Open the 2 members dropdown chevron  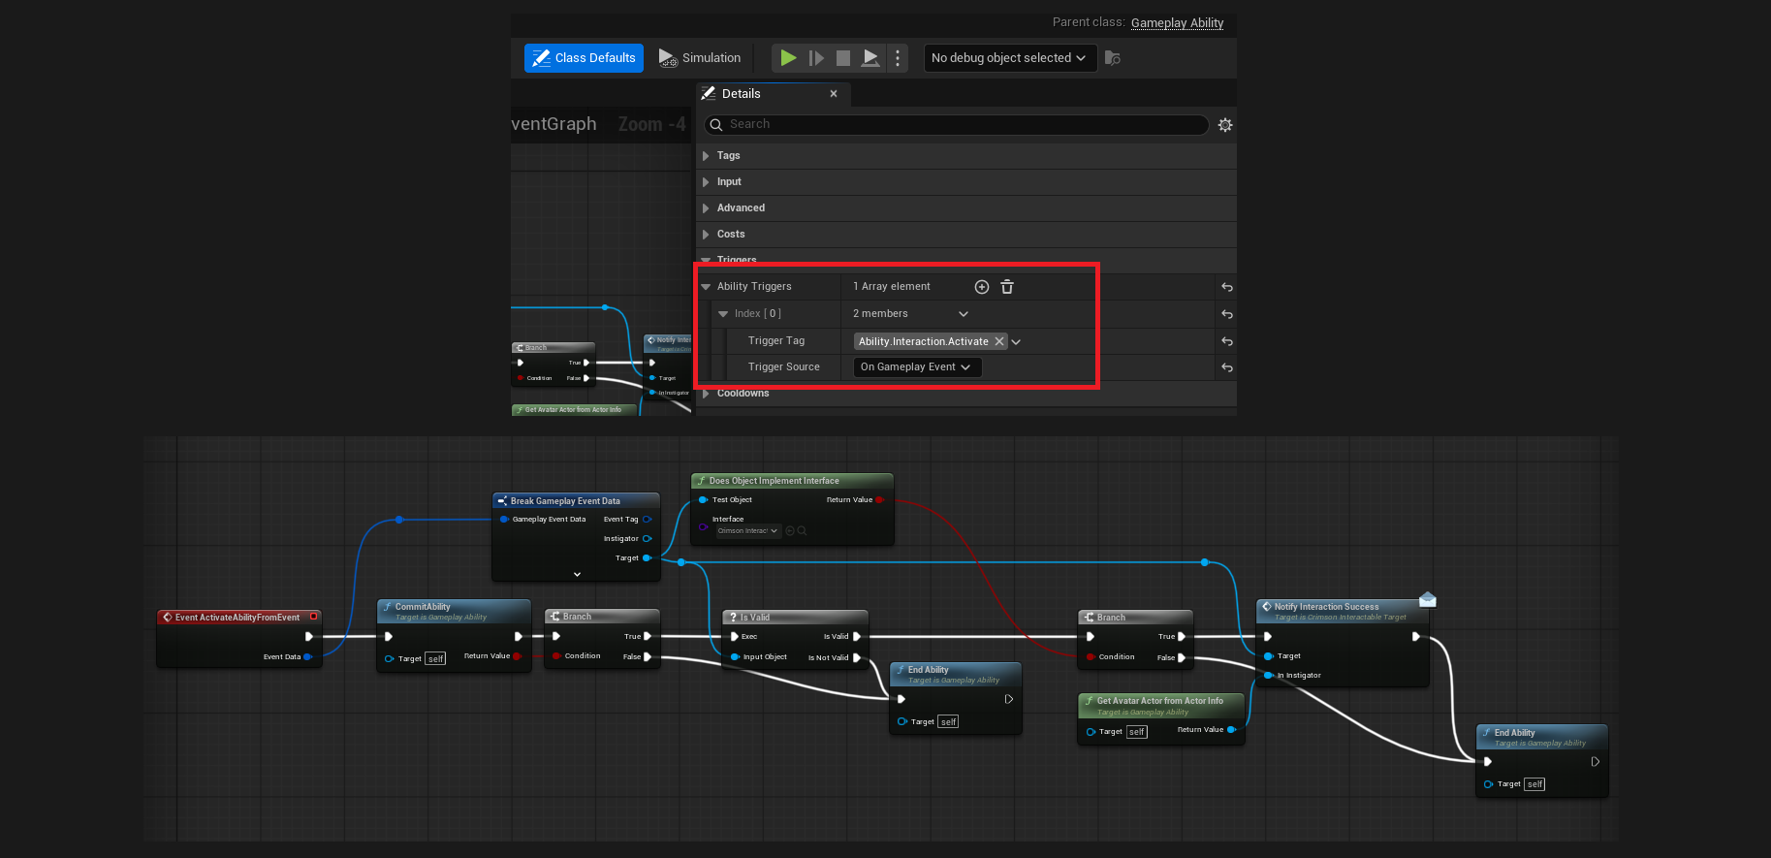point(964,314)
